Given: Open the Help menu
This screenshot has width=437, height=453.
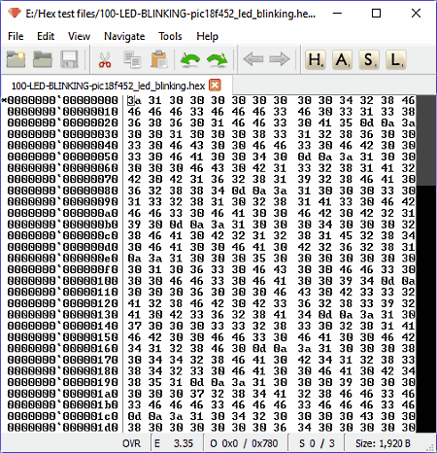Looking at the screenshot, I should tap(207, 36).
